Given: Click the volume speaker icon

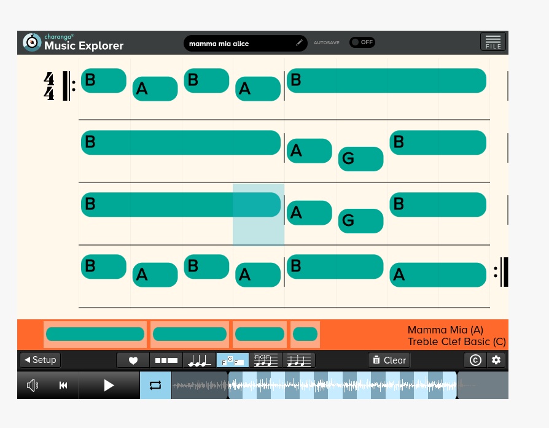Looking at the screenshot, I should tap(33, 386).
